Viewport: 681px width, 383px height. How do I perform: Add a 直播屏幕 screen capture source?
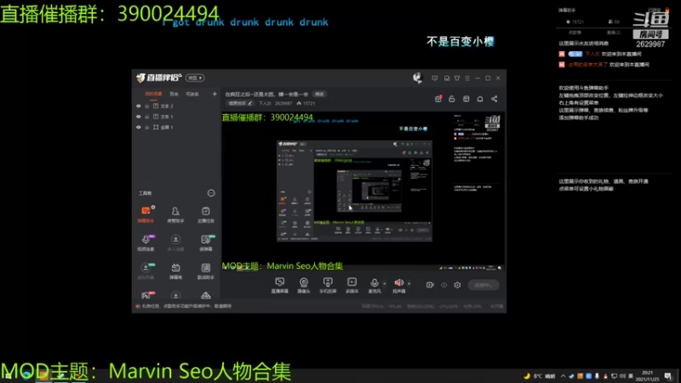280,285
